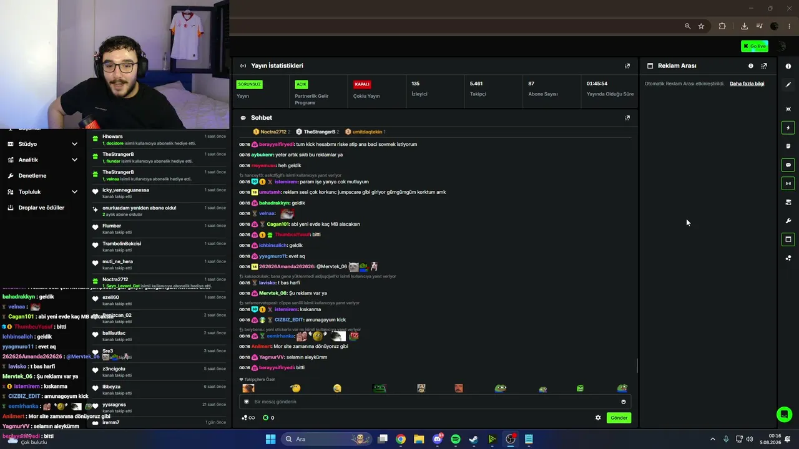The height and width of the screenshot is (449, 799).
Task: Open the green support chat bubble
Action: (x=785, y=414)
